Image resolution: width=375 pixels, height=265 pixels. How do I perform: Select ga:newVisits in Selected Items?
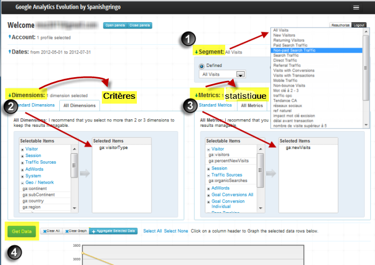(298, 147)
